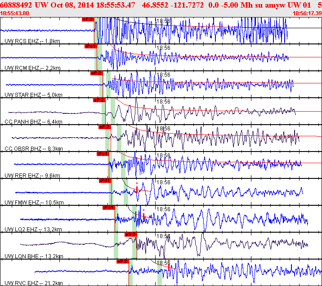Click the red S marker on RVC trace
The width and height of the screenshot is (322, 286).
(169, 267)
